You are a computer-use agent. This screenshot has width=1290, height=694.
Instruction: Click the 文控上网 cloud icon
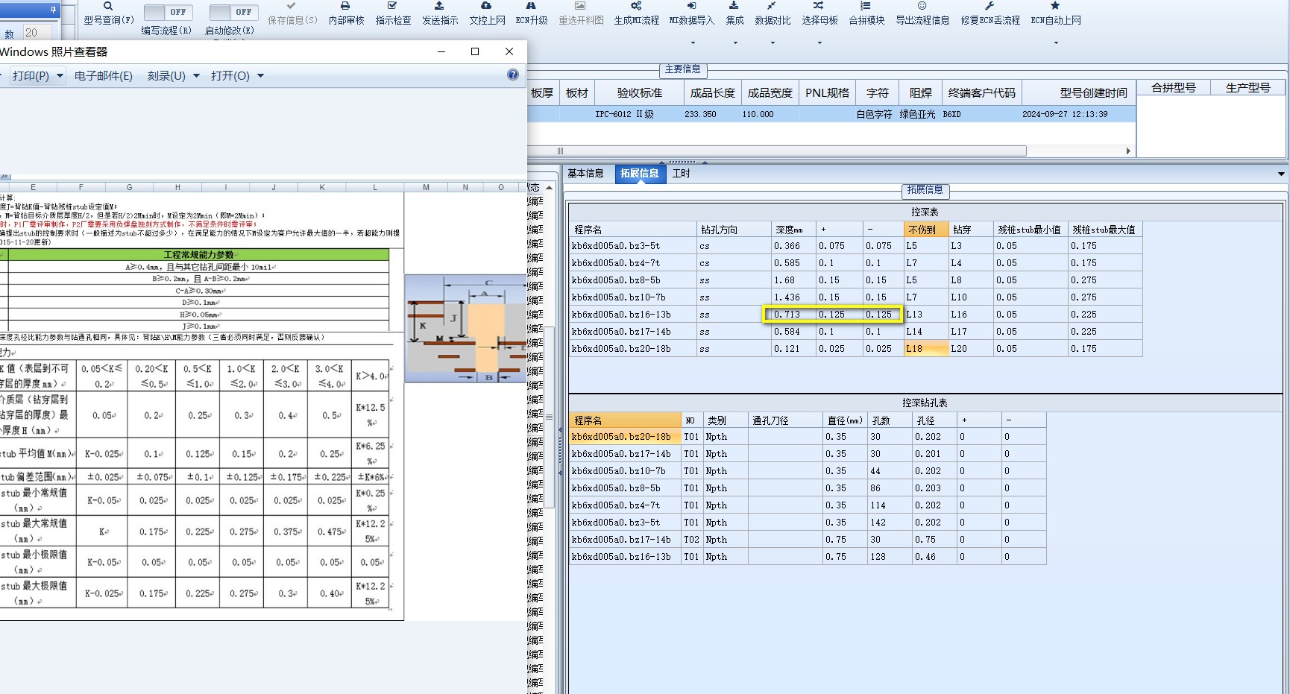[x=486, y=6]
